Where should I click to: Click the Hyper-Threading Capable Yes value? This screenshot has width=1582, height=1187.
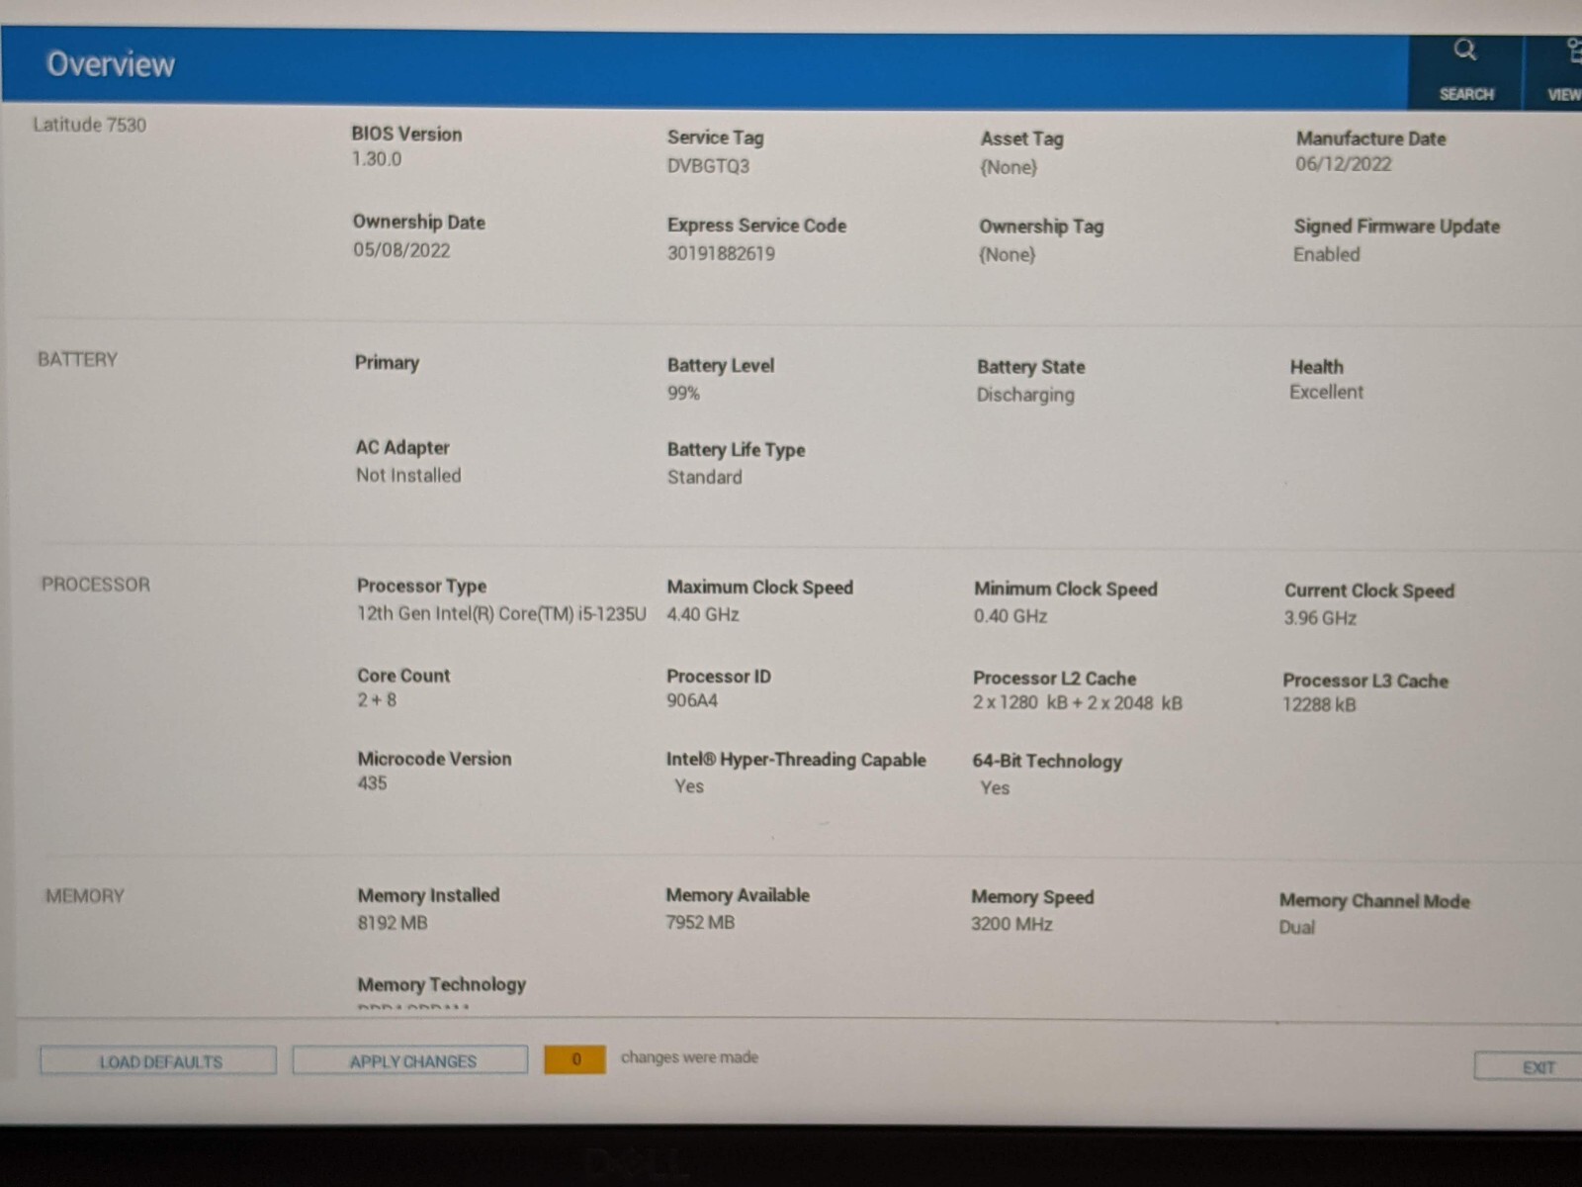coord(689,786)
